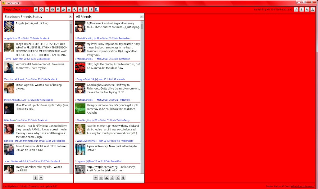The width and height of the screenshot is (318, 189).
Task: Click the scissors icon under All Friends column
Action: [118, 178]
